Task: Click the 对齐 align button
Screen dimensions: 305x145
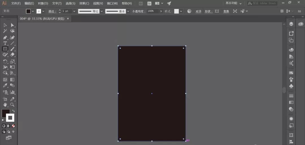Action: 199,11
